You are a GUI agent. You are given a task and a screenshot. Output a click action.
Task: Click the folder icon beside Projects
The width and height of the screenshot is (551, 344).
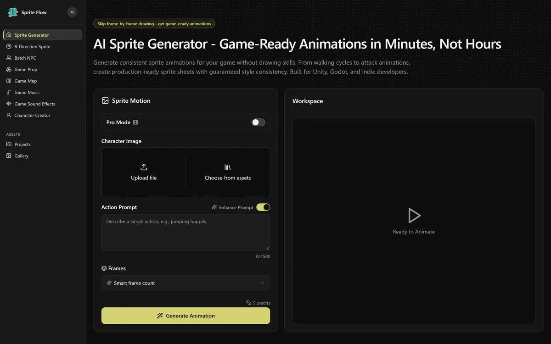9,144
